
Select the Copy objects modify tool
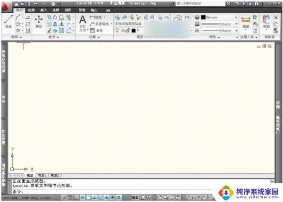click(49, 17)
